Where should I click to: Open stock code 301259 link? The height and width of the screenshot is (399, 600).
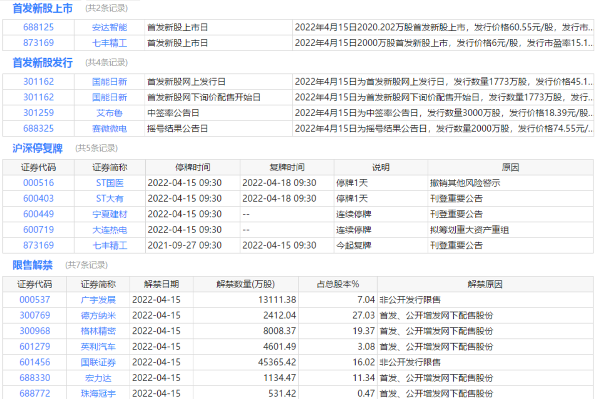38,113
